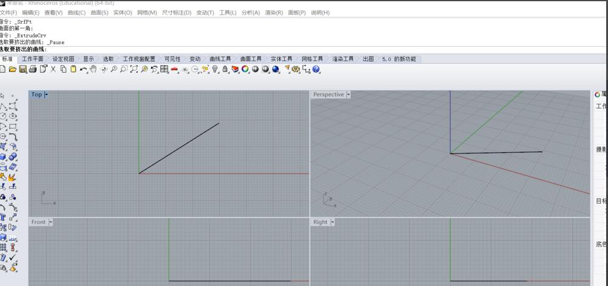
Task: Click the Print icon
Action: click(x=33, y=69)
